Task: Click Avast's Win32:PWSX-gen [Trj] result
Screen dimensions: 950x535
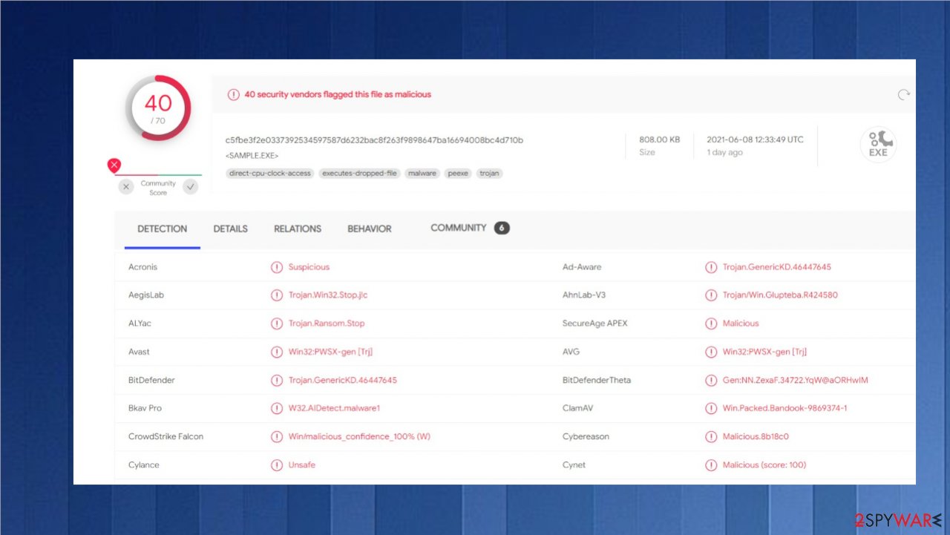Action: (x=330, y=352)
